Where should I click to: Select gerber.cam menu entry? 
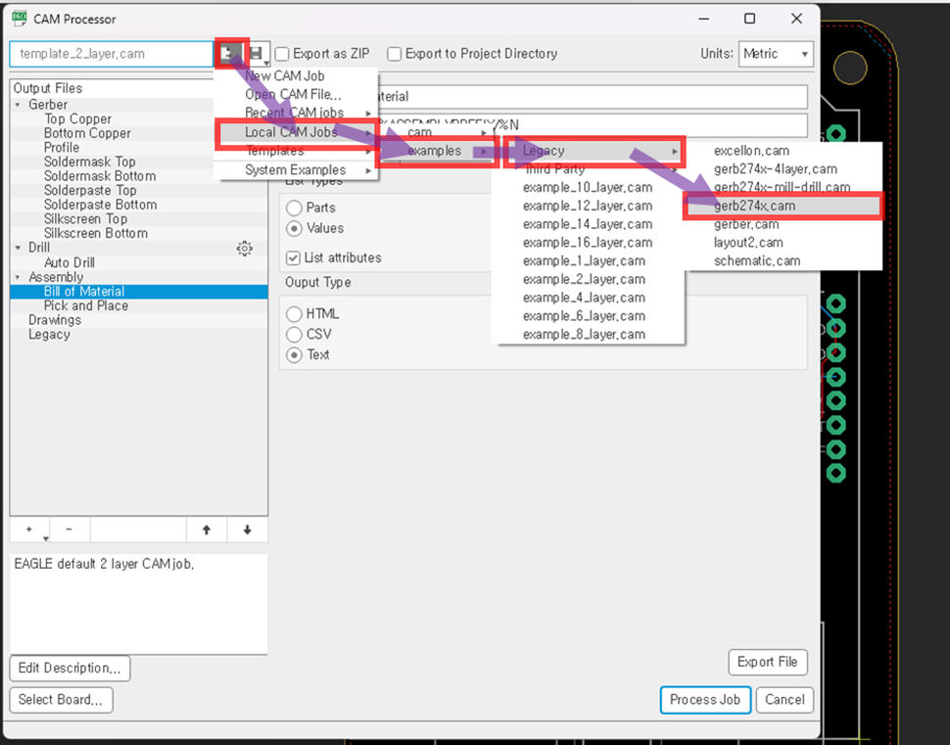785,225
